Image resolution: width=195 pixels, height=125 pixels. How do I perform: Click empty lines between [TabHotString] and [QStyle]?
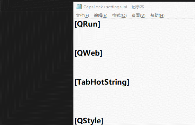[x=134, y=102]
